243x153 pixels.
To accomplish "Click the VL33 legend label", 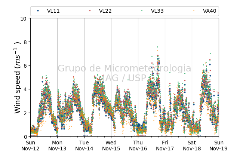I will point(157,11).
